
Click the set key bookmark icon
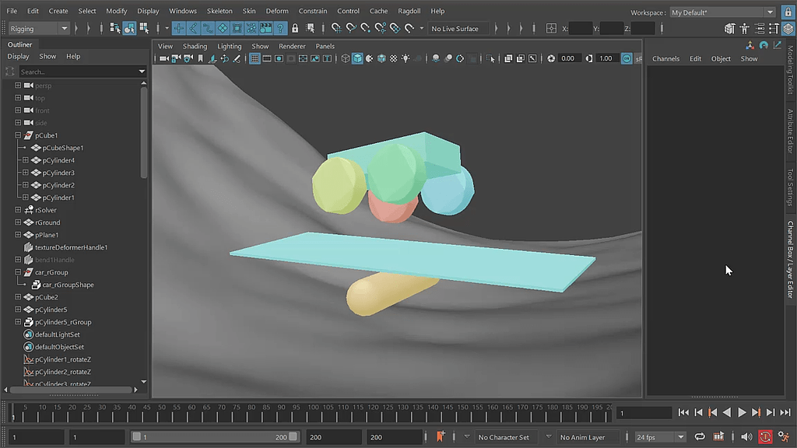pos(441,437)
